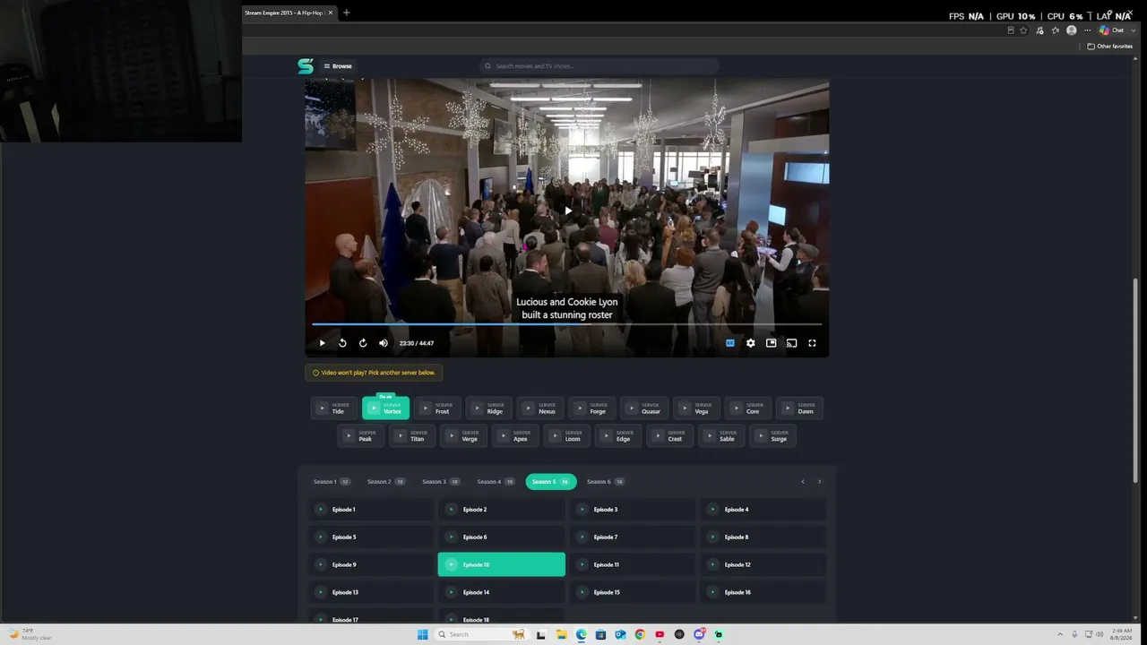Switch to server Core

click(x=747, y=408)
